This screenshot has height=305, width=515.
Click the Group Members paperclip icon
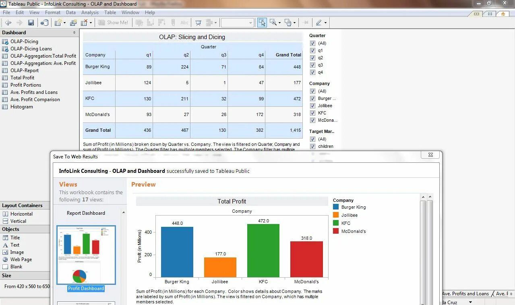(173, 23)
